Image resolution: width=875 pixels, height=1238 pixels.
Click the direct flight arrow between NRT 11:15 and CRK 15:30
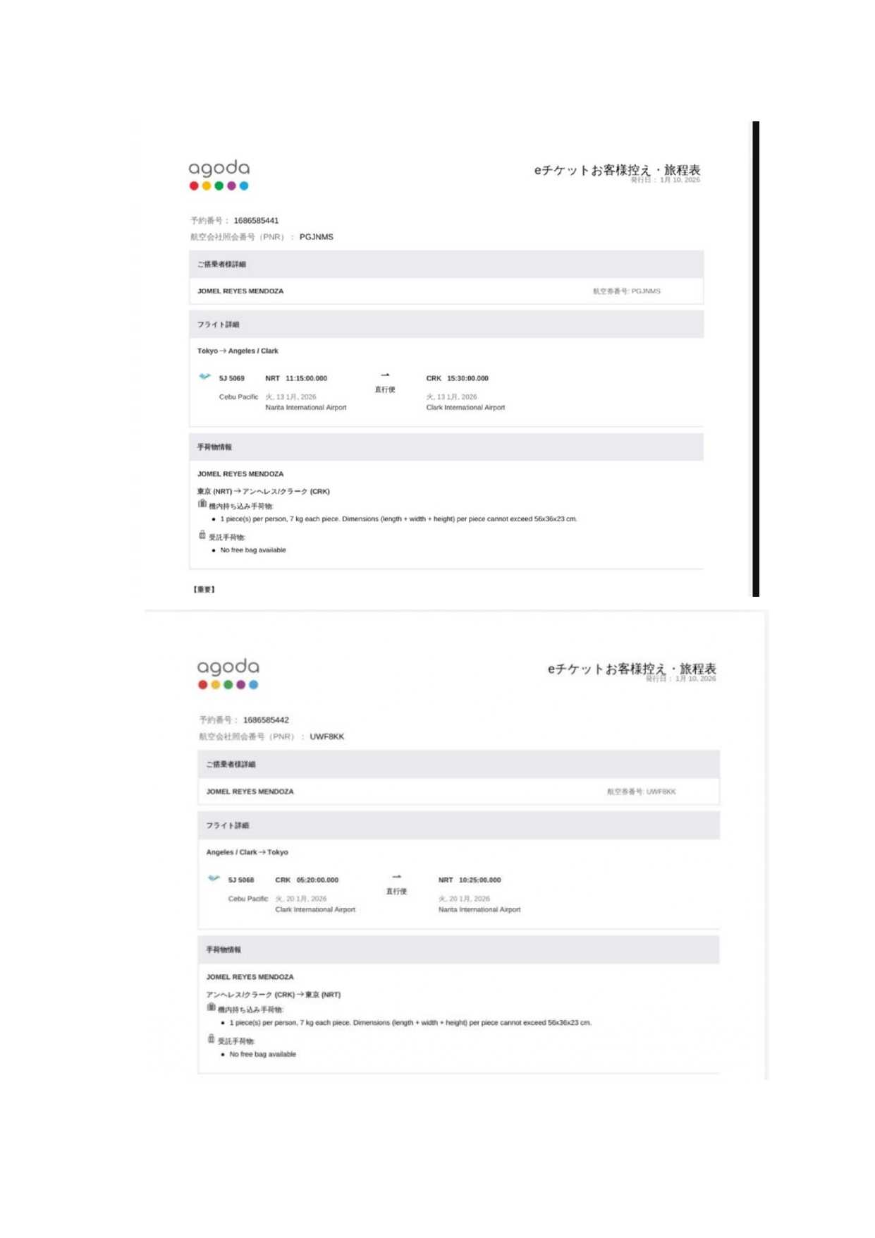point(385,375)
